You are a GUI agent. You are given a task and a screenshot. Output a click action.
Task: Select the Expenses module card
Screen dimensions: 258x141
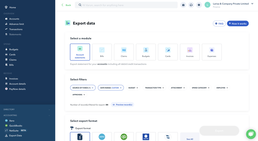(x=212, y=52)
